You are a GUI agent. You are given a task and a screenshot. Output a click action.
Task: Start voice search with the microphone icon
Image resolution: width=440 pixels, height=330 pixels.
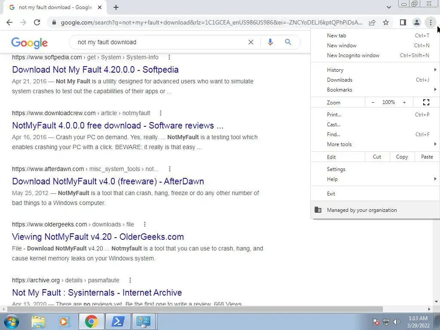tap(270, 42)
